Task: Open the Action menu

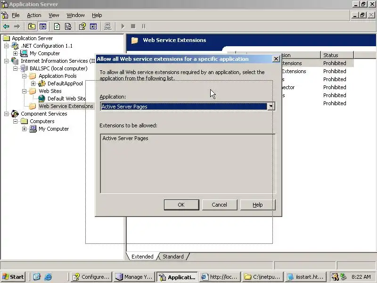Action: [34, 15]
